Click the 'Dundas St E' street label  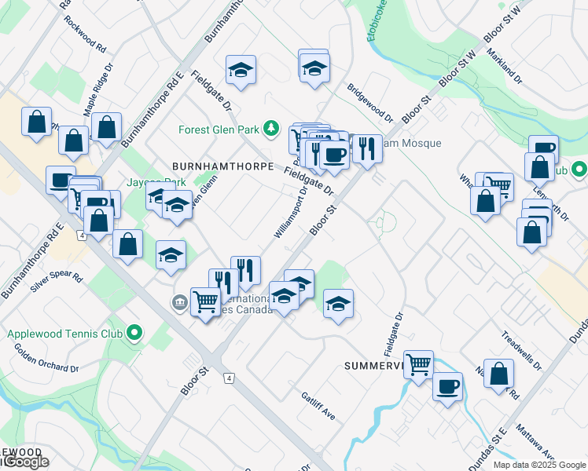coord(488,450)
